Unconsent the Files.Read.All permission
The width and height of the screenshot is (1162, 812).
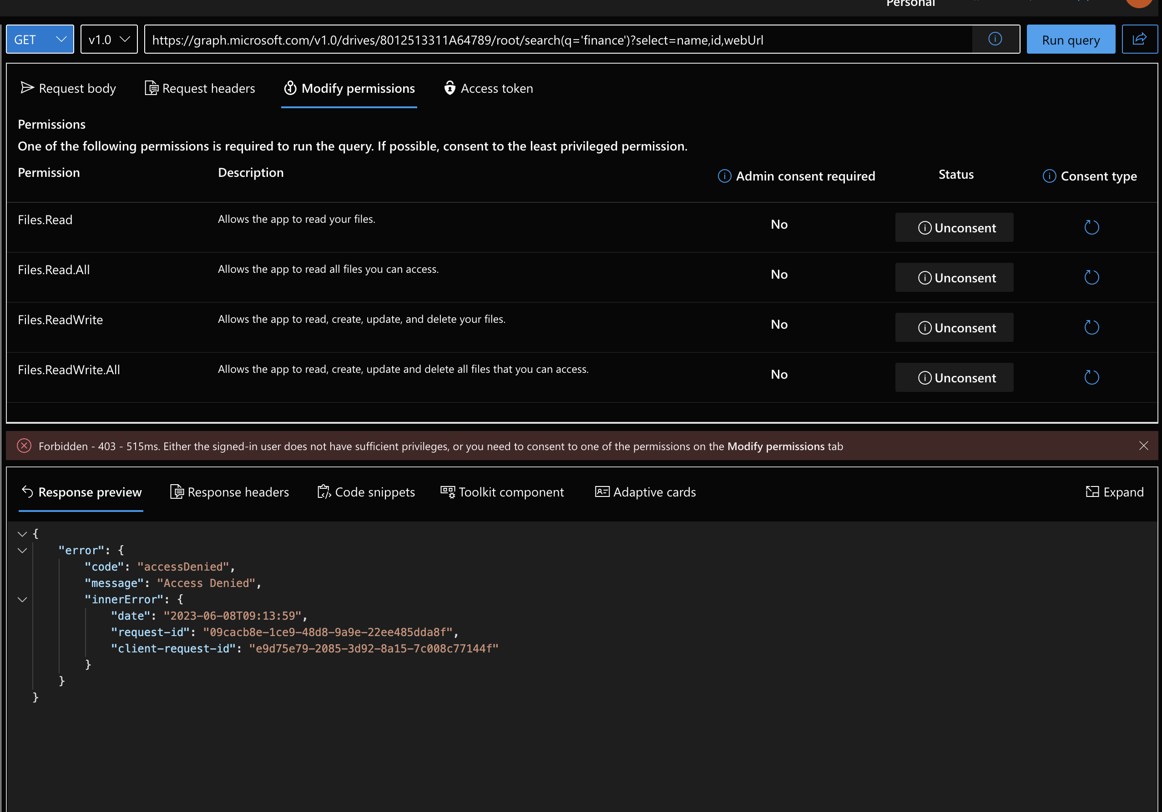pos(954,277)
